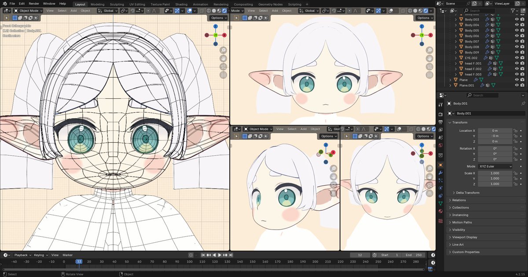The height and width of the screenshot is (277, 528).
Task: Click zoom magnifier gizmo in front viewport
Action: pos(224,50)
